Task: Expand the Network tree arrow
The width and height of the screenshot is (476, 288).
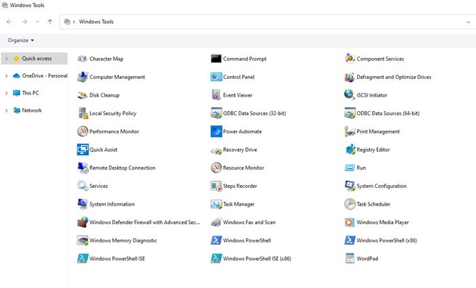Action: 7,110
